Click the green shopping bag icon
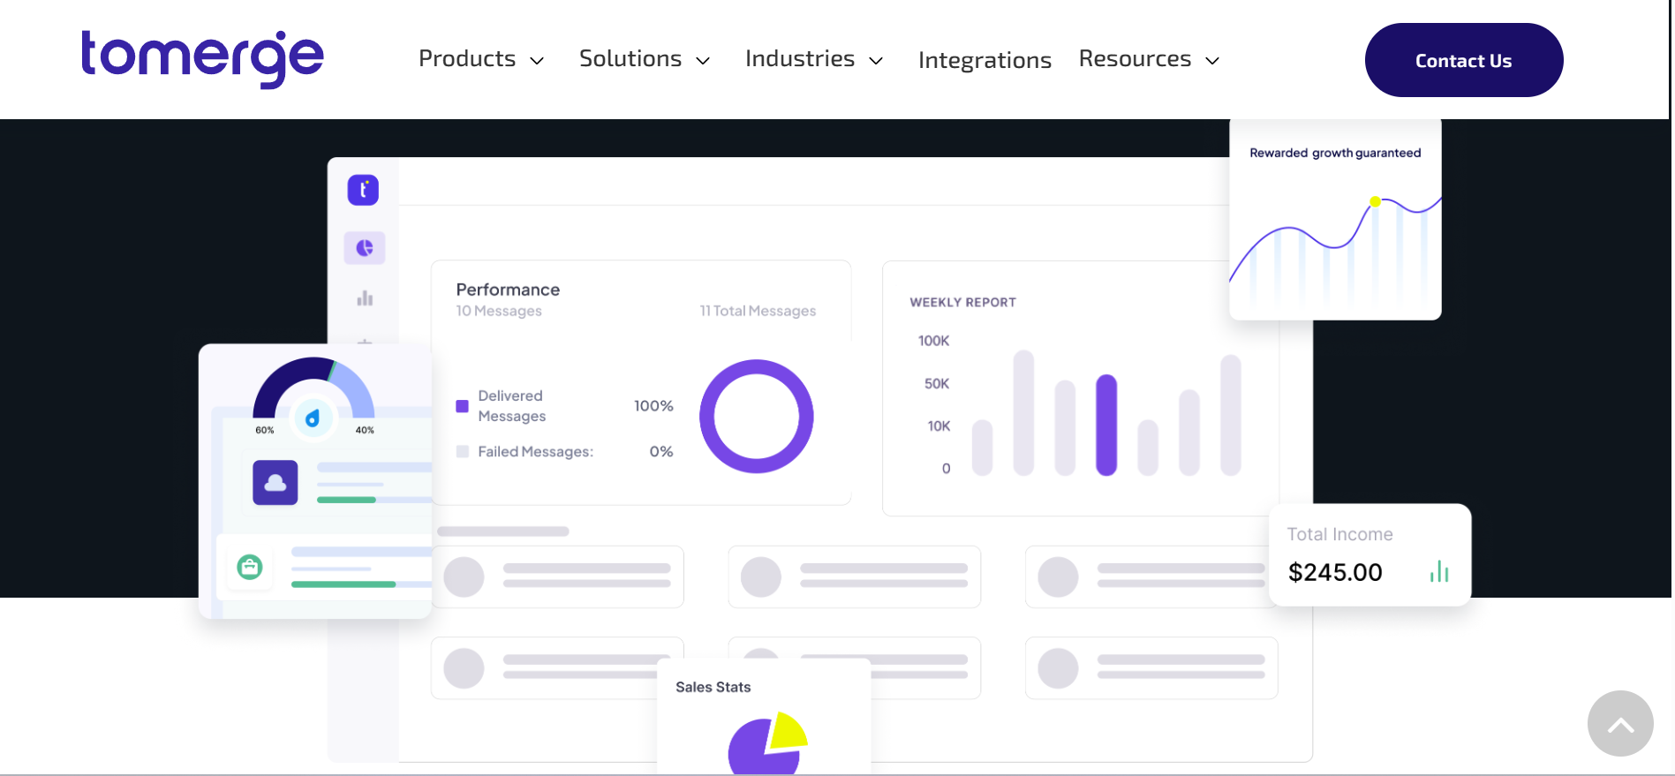1675x776 pixels. pyautogui.click(x=250, y=567)
